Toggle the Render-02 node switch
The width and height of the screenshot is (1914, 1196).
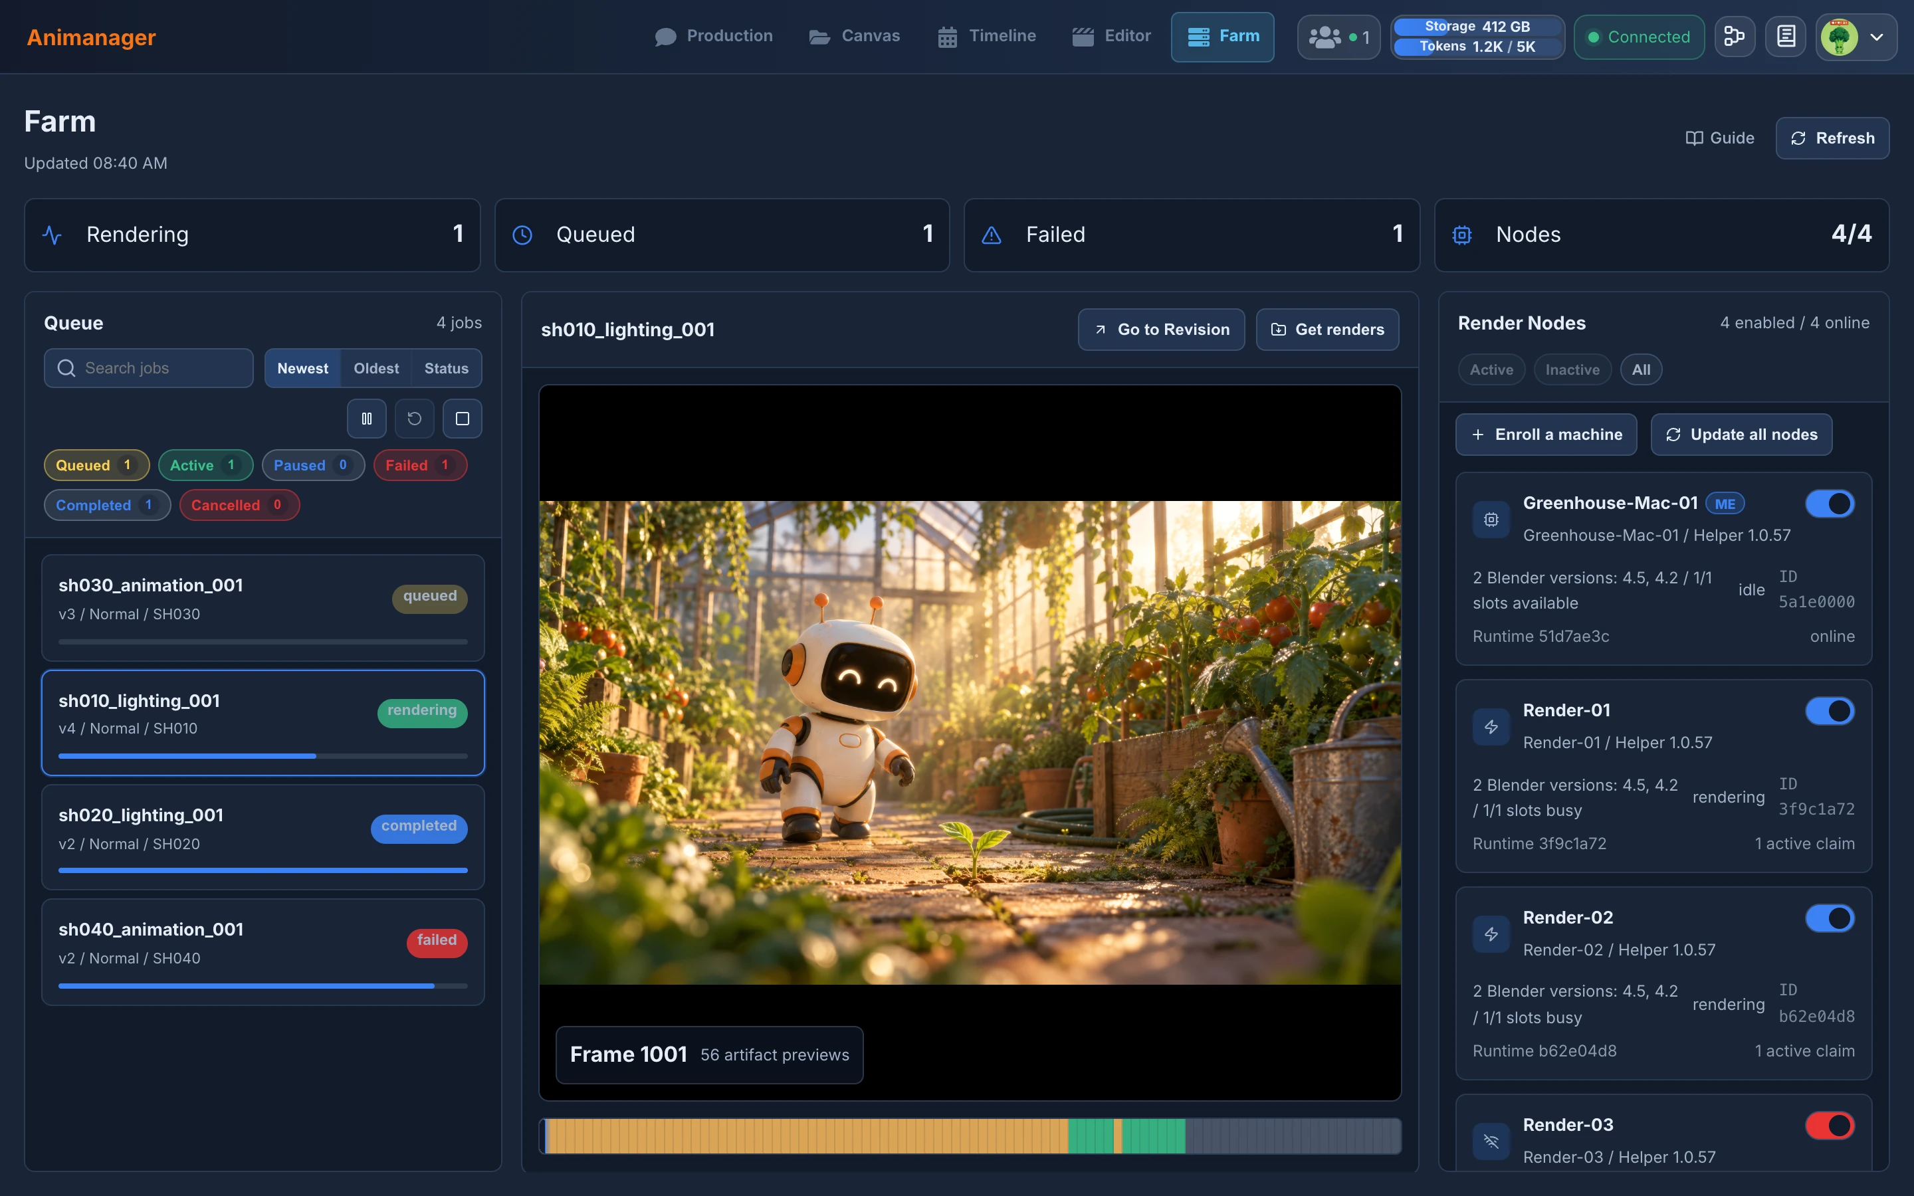(1830, 918)
